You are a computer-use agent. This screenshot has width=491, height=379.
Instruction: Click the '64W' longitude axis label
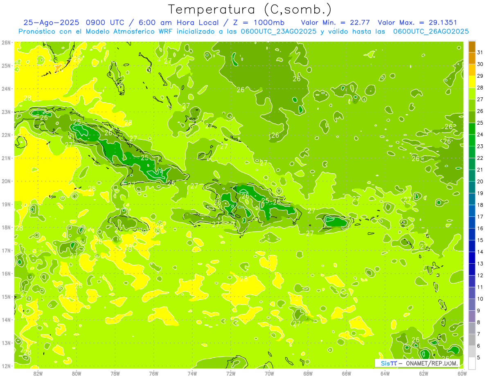coord(385,373)
